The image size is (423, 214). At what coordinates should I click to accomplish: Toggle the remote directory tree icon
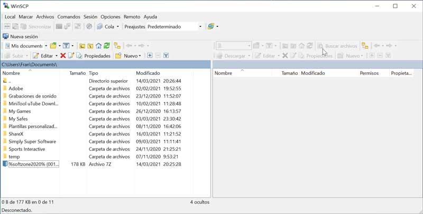coord(365,46)
